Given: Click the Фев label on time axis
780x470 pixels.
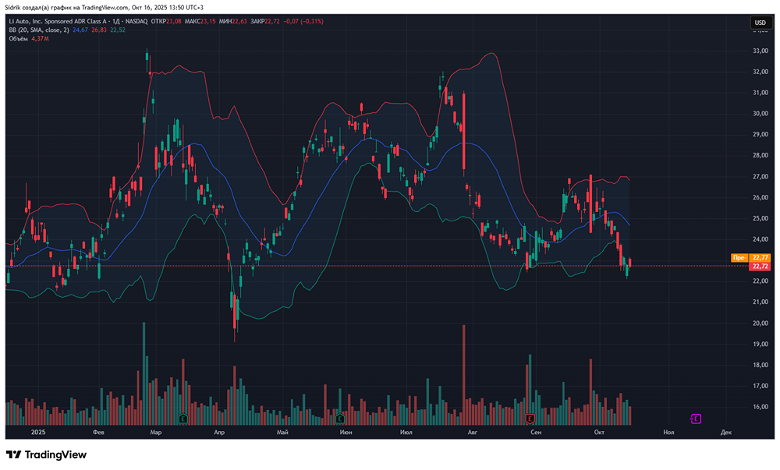Looking at the screenshot, I should pos(98,433).
